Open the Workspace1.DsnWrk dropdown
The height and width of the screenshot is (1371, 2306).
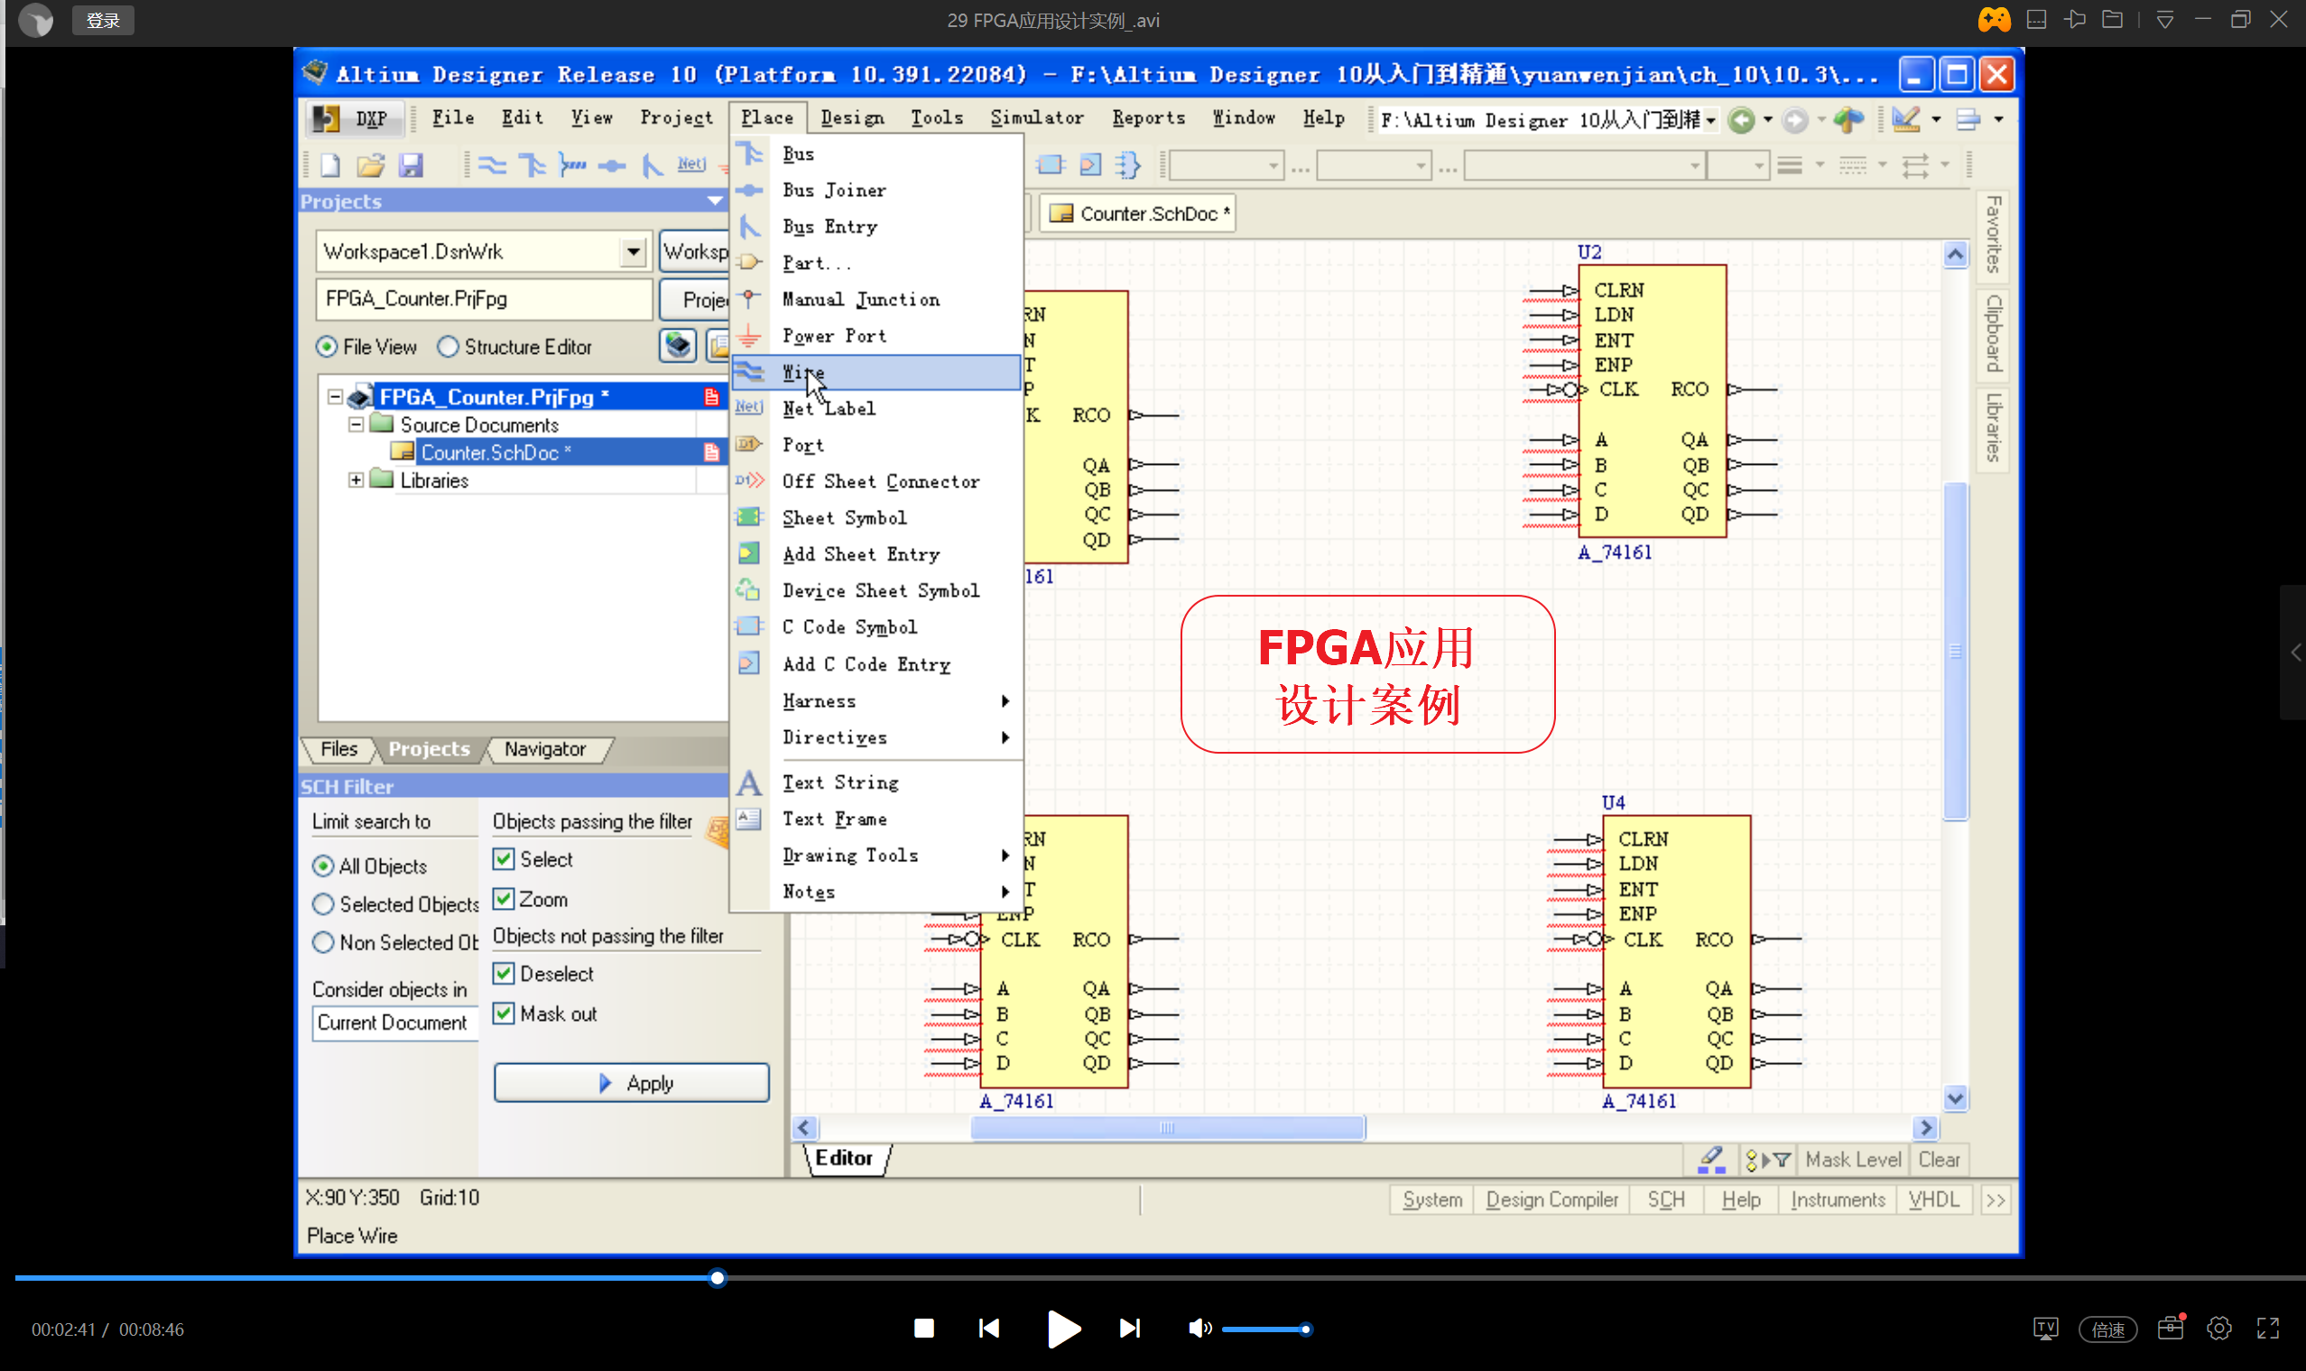632,251
